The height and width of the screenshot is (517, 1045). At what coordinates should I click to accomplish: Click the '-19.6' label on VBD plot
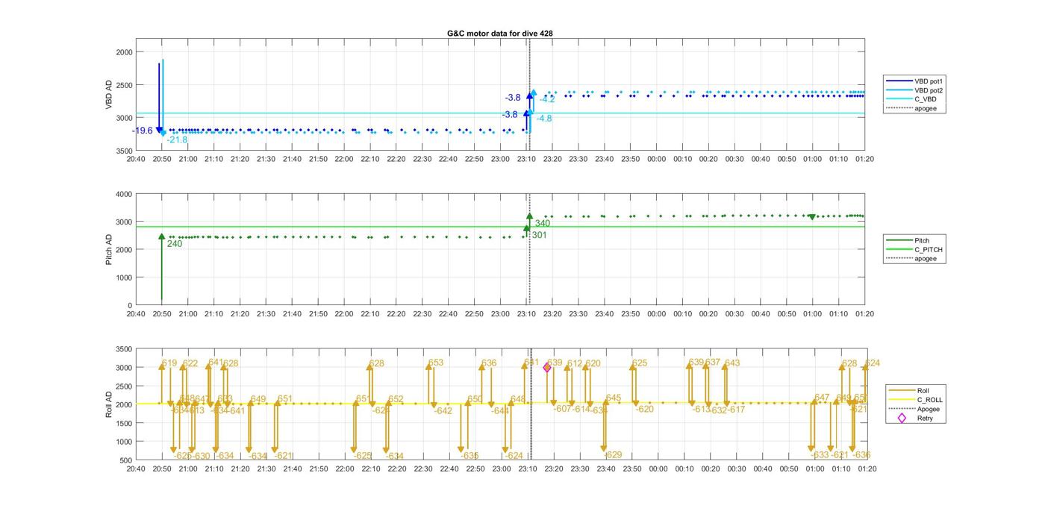(143, 131)
